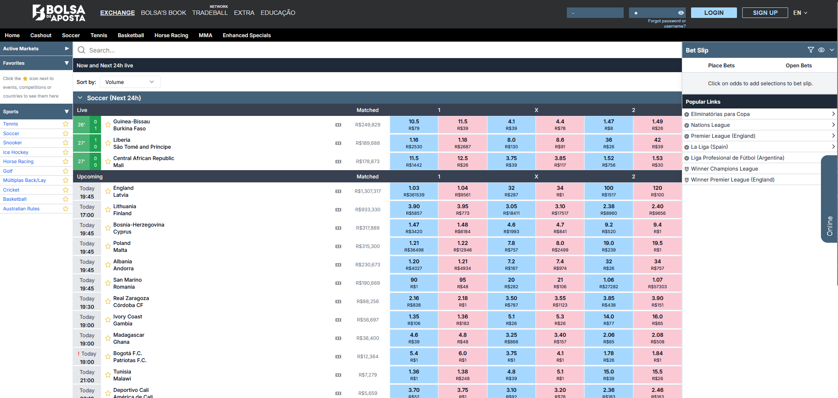Click the Bolsa de Aposta logo
The width and height of the screenshot is (838, 398).
click(x=59, y=13)
